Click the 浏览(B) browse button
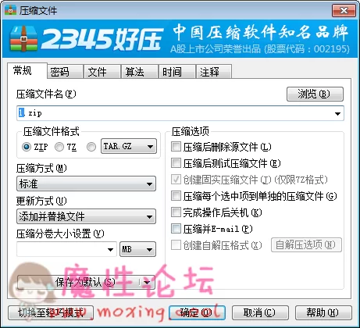Image resolution: width=360 pixels, height=328 pixels. [315, 94]
